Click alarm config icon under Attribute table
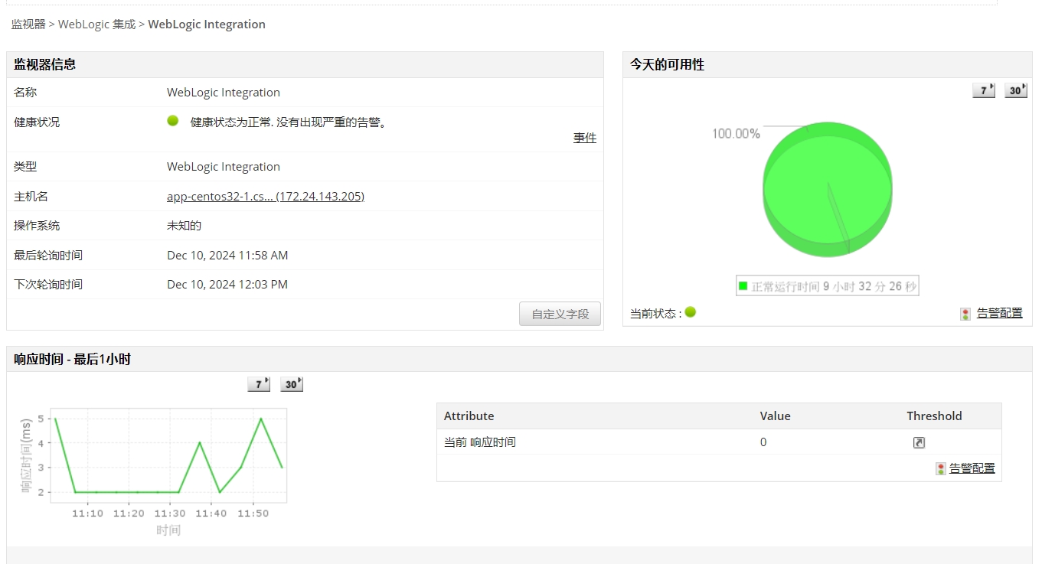This screenshot has width=1042, height=564. [941, 468]
